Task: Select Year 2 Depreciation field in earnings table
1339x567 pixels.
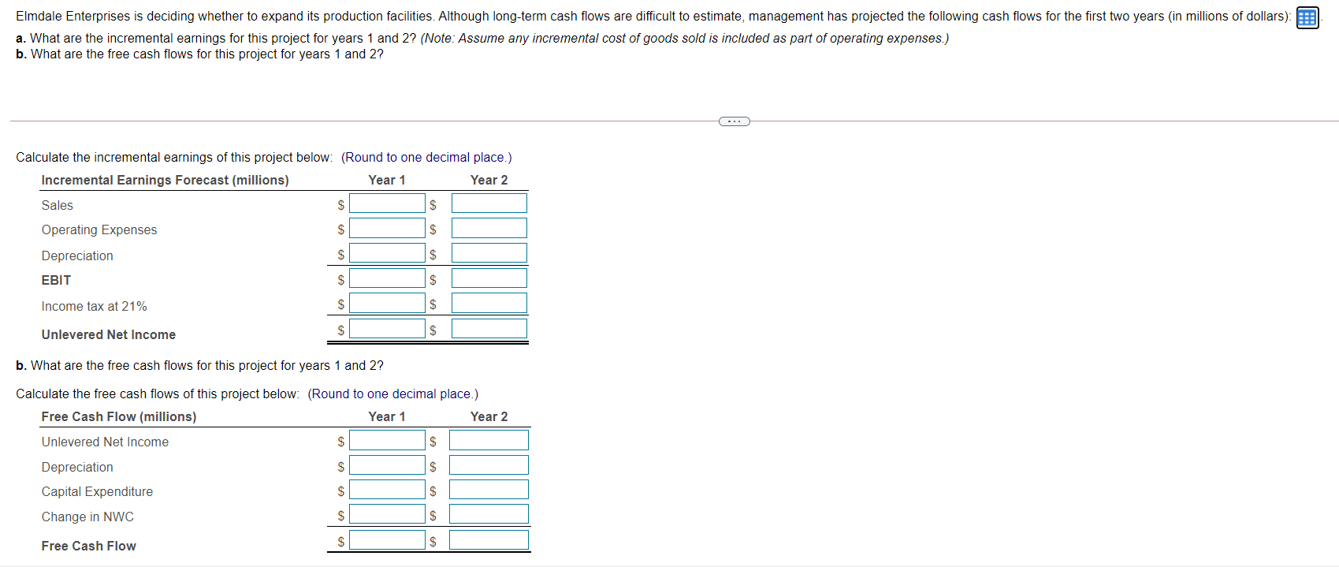Action: coord(489,253)
